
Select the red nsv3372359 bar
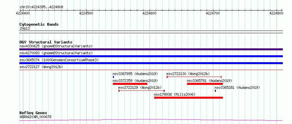click(130, 84)
